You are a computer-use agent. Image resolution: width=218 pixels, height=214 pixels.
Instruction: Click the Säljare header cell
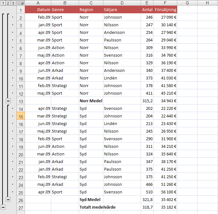(122, 9)
